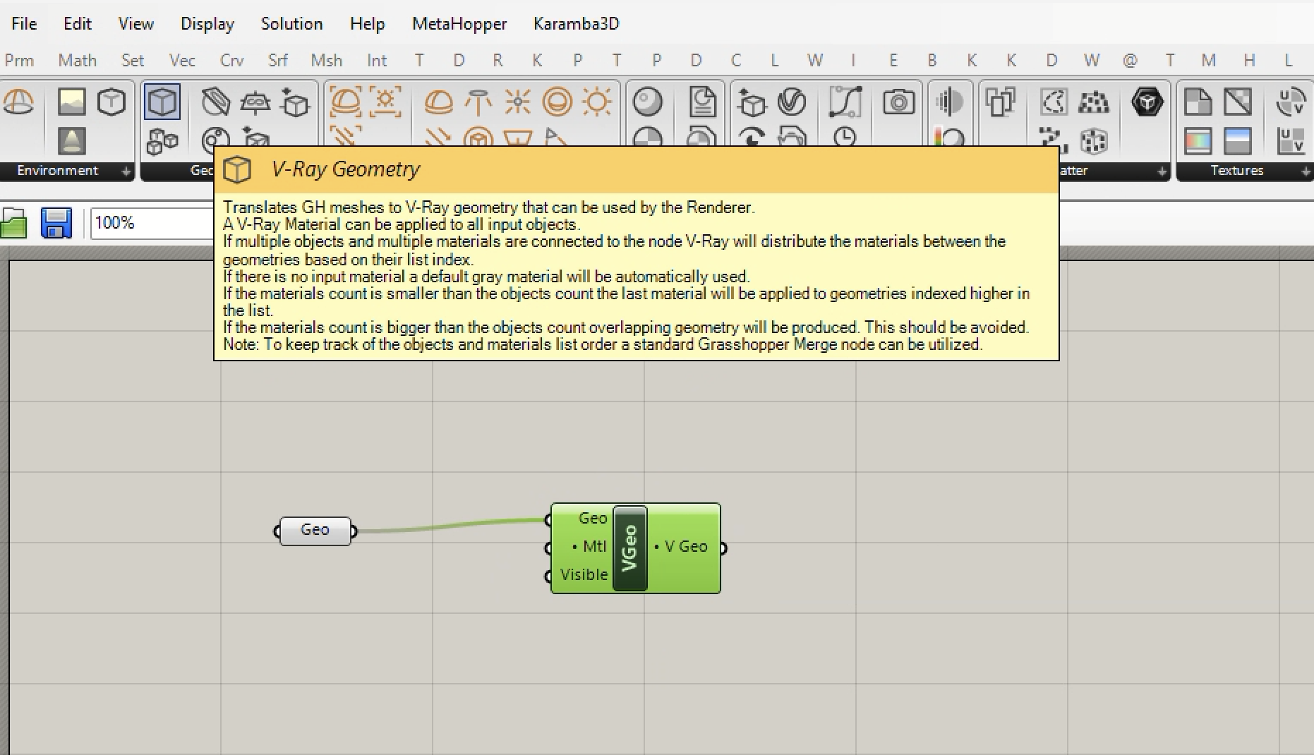Switch to the Math component tab
Image resolution: width=1314 pixels, height=755 pixels.
click(77, 61)
